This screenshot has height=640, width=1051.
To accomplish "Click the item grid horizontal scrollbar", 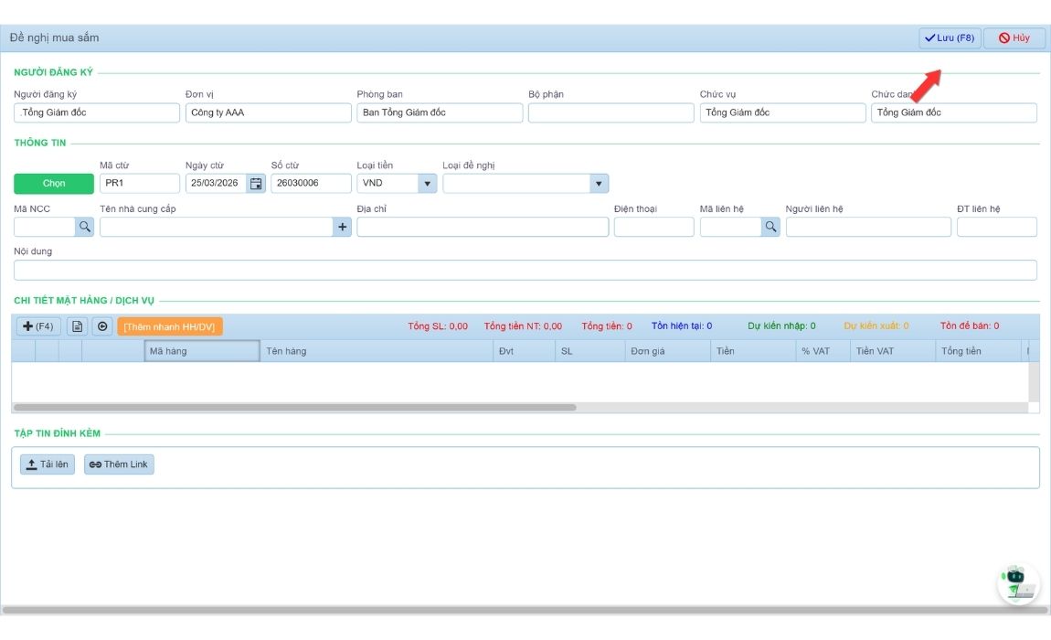I will coord(294,407).
